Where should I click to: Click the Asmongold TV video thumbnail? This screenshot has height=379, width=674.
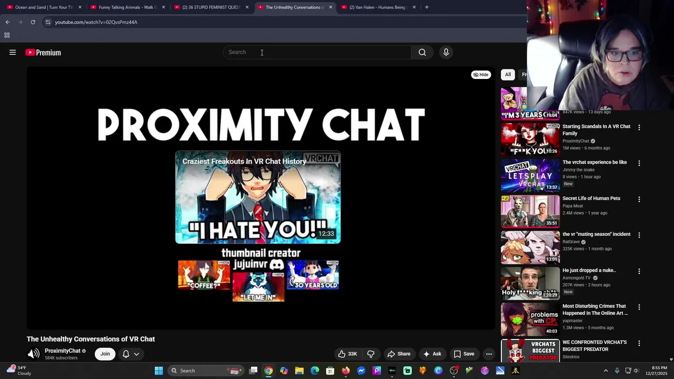[530, 283]
